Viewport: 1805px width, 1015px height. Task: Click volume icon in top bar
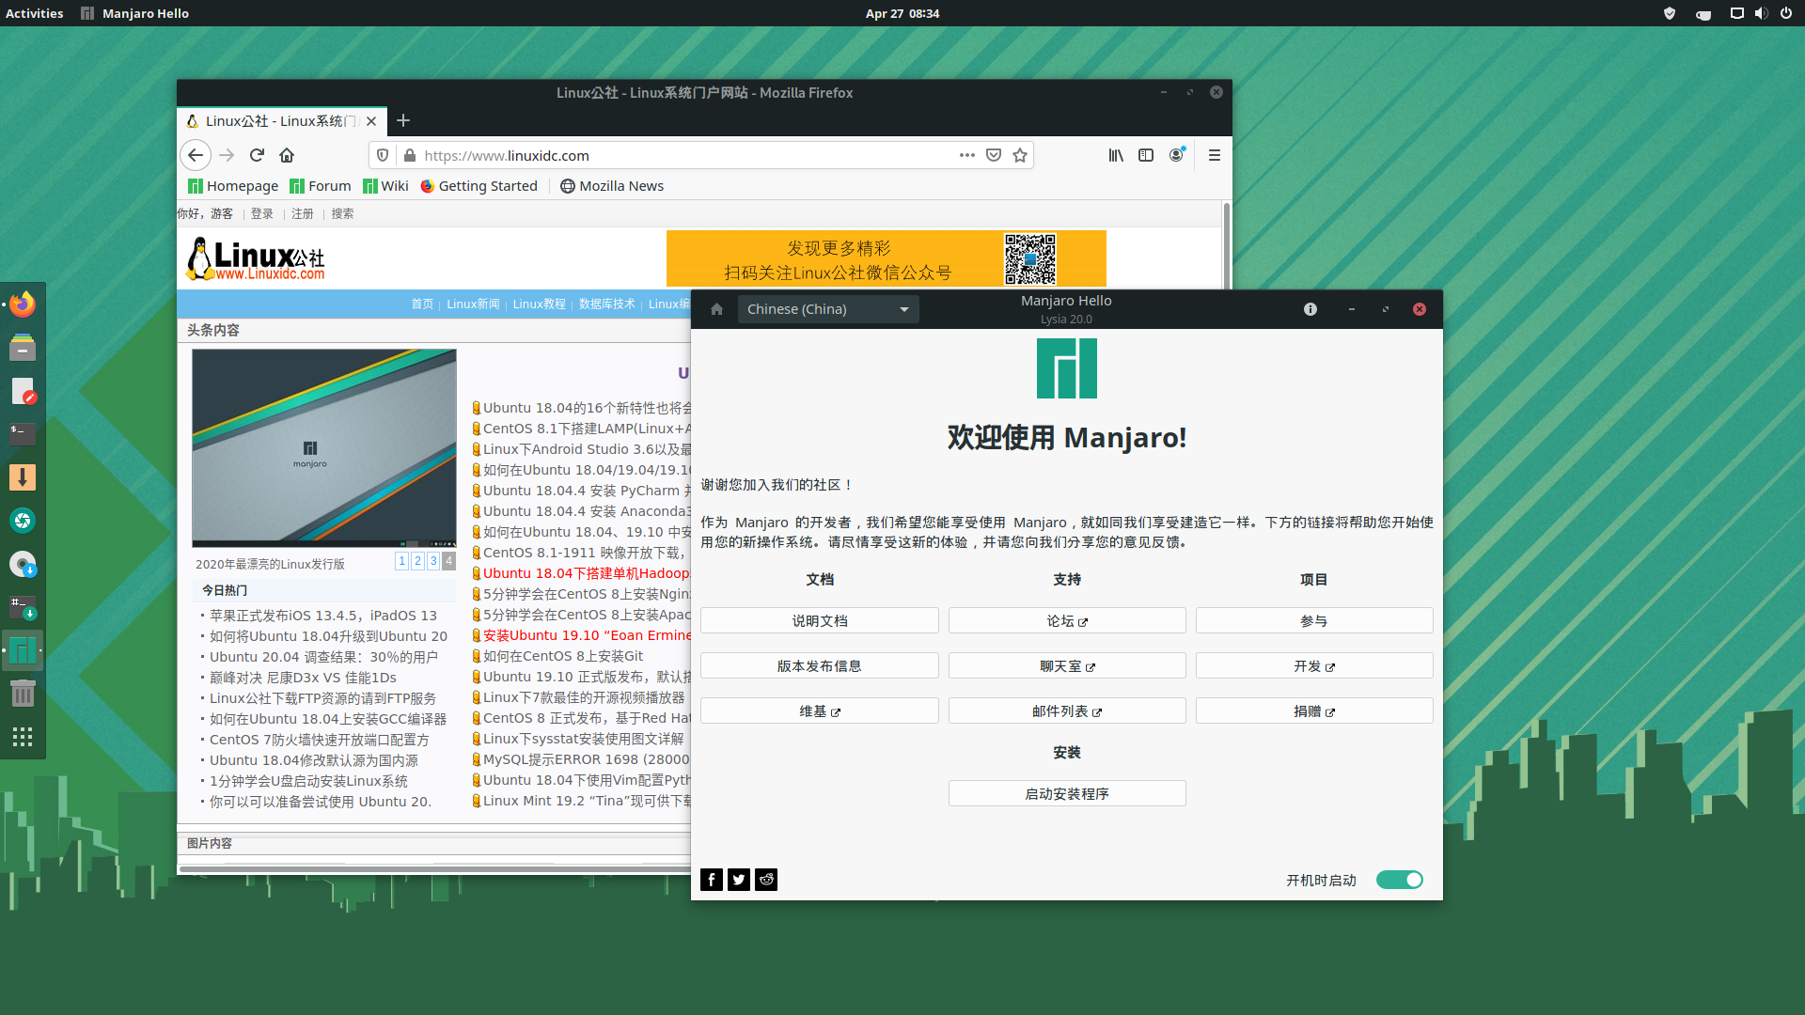pos(1761,13)
